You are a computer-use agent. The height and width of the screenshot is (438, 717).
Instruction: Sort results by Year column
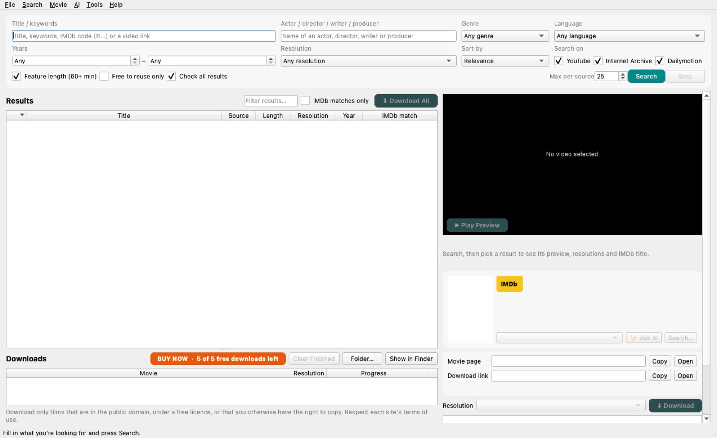click(x=349, y=116)
